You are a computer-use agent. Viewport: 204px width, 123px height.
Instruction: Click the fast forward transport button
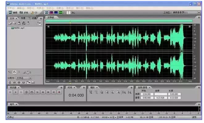pos(48,92)
